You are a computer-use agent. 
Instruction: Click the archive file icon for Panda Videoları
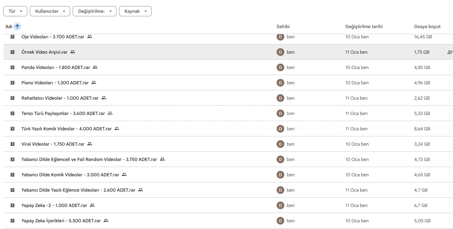point(12,67)
